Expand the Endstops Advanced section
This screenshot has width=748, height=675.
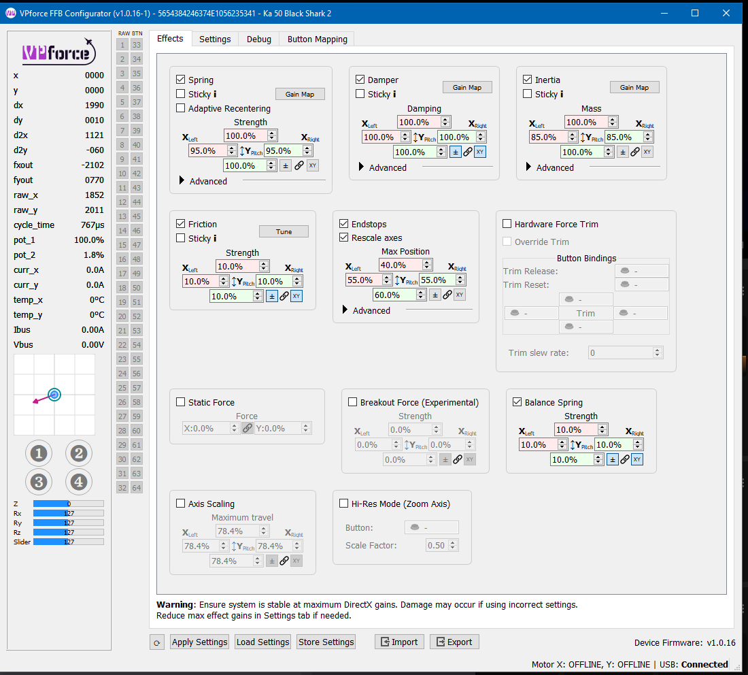tap(345, 310)
